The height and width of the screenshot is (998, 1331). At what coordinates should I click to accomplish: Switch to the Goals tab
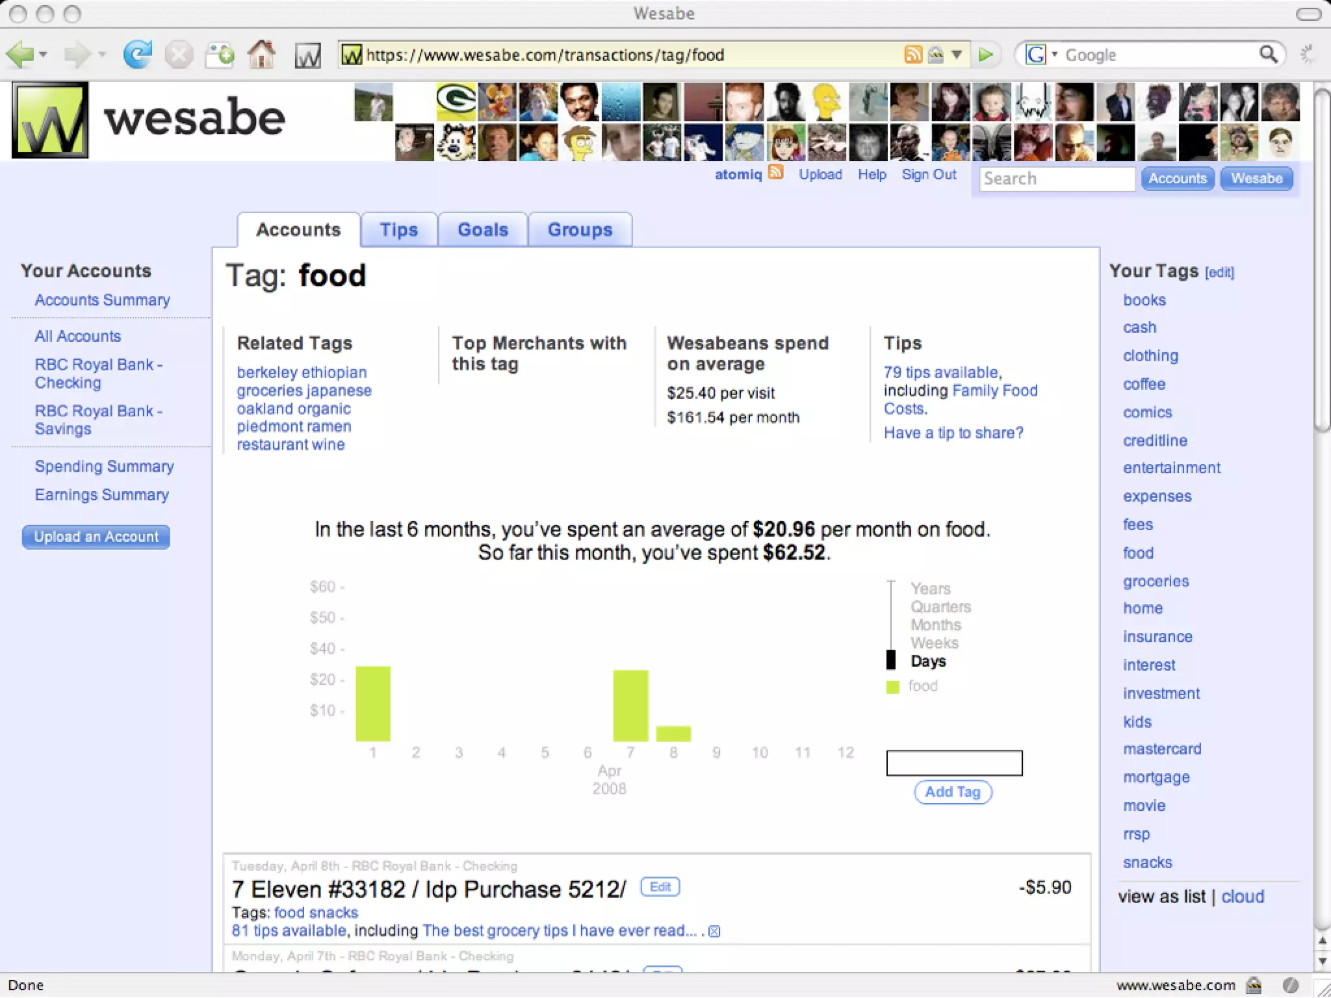click(483, 230)
